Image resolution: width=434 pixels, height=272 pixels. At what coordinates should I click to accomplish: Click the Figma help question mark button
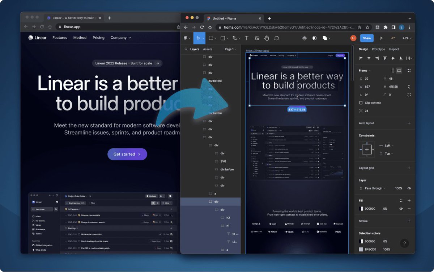pos(405,243)
